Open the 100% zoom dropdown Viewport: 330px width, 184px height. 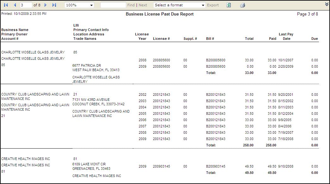79,5
